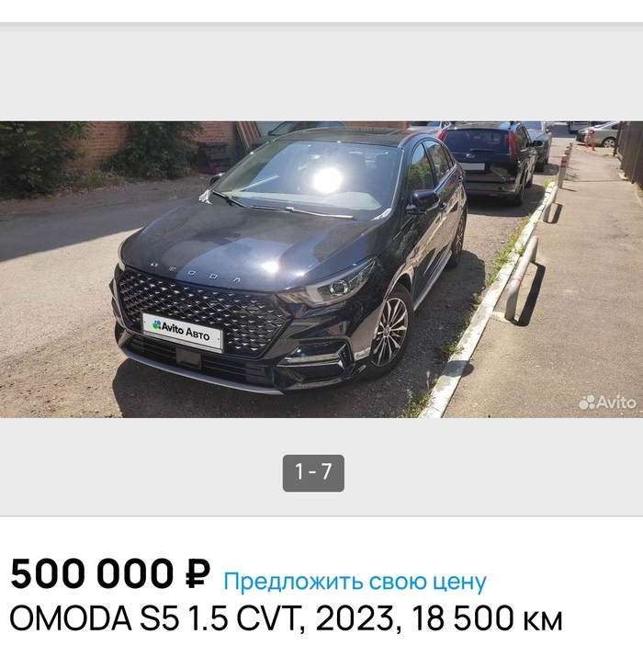The image size is (643, 657).
Task: Open the black OMODA car photo
Action: click(321, 269)
